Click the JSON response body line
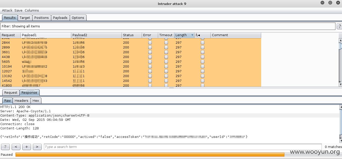Screen dimensions: 342x159 [124, 137]
